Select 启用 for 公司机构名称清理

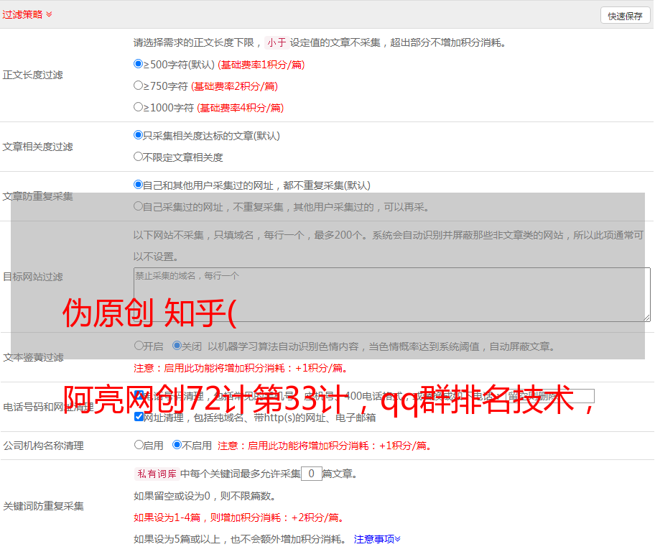(139, 444)
